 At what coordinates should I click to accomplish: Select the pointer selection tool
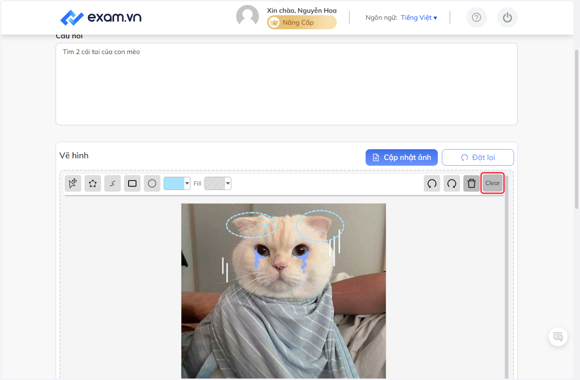click(73, 184)
